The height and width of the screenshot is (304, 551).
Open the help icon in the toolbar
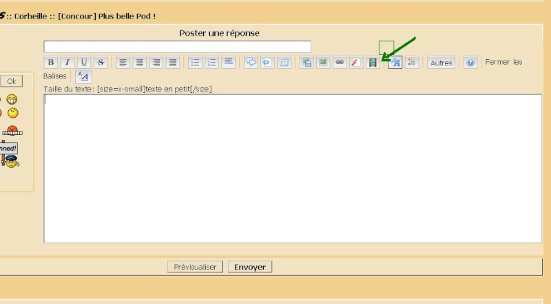pos(470,63)
